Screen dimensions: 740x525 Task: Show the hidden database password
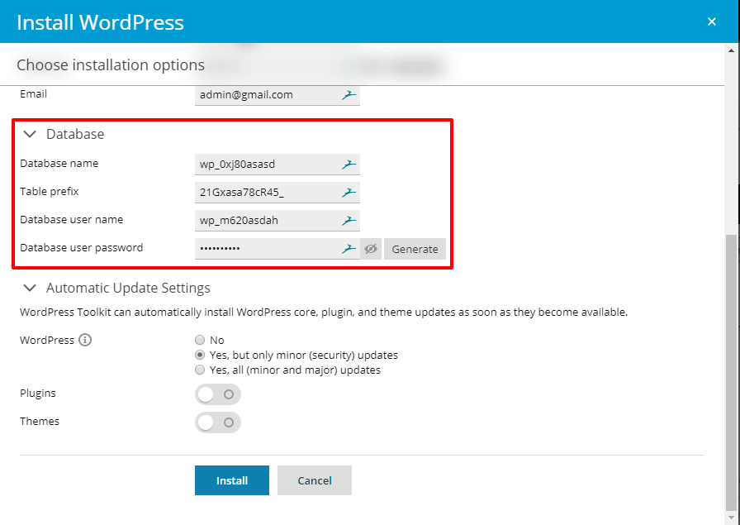(x=371, y=249)
